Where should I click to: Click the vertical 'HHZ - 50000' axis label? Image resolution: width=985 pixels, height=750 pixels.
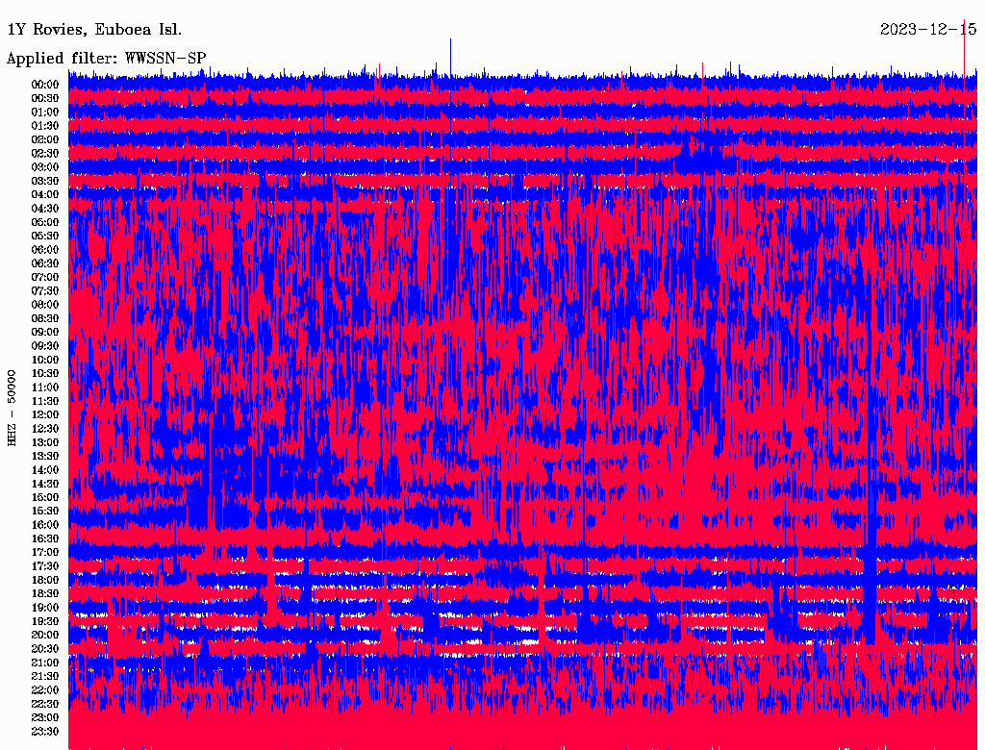tap(13, 407)
